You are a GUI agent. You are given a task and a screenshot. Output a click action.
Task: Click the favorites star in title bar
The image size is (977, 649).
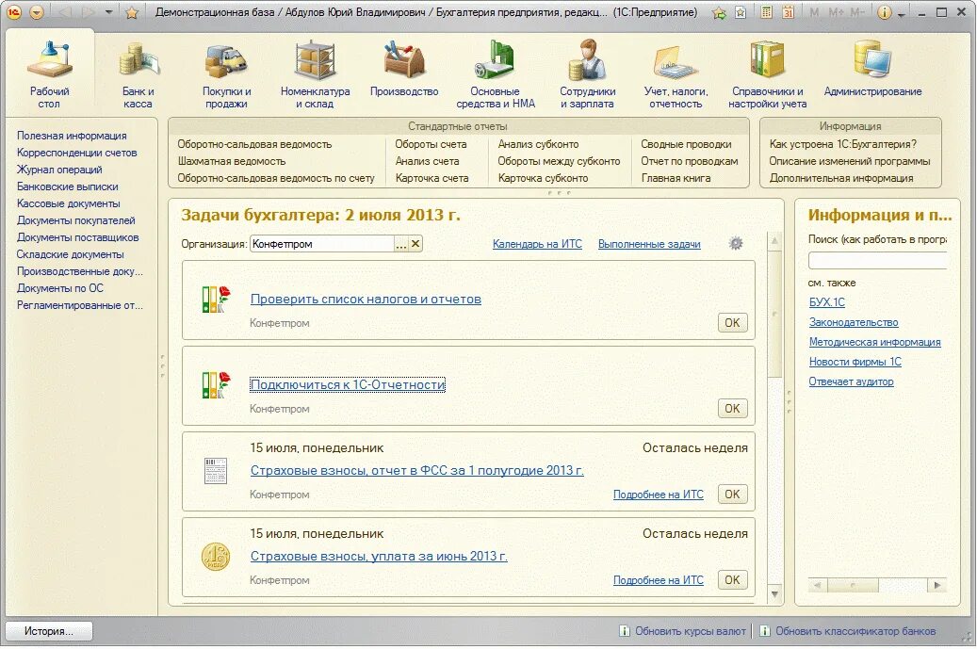(131, 12)
